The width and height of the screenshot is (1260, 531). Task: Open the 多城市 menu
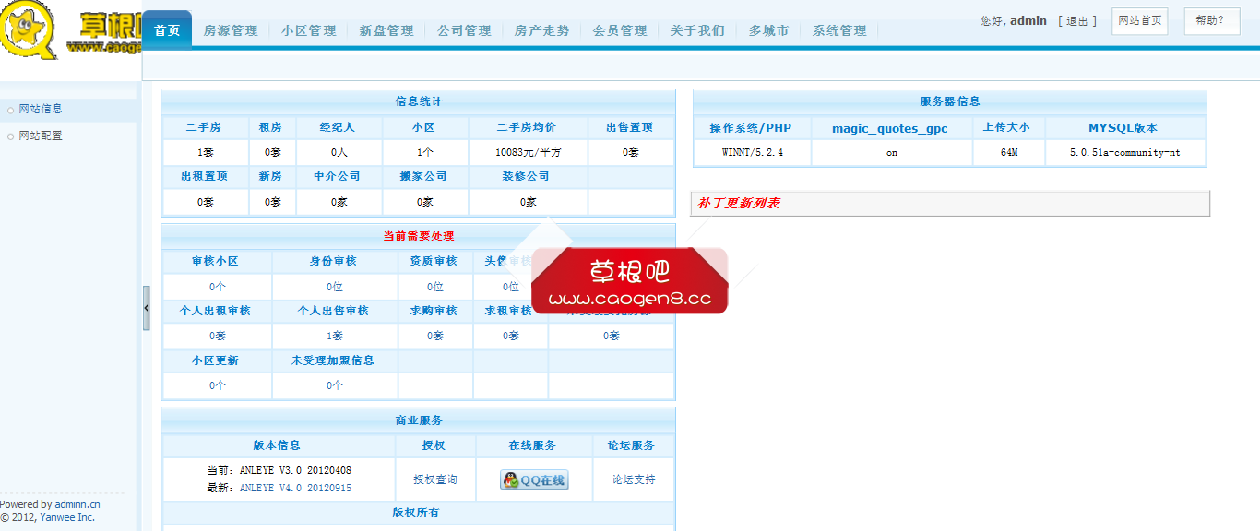pos(769,29)
